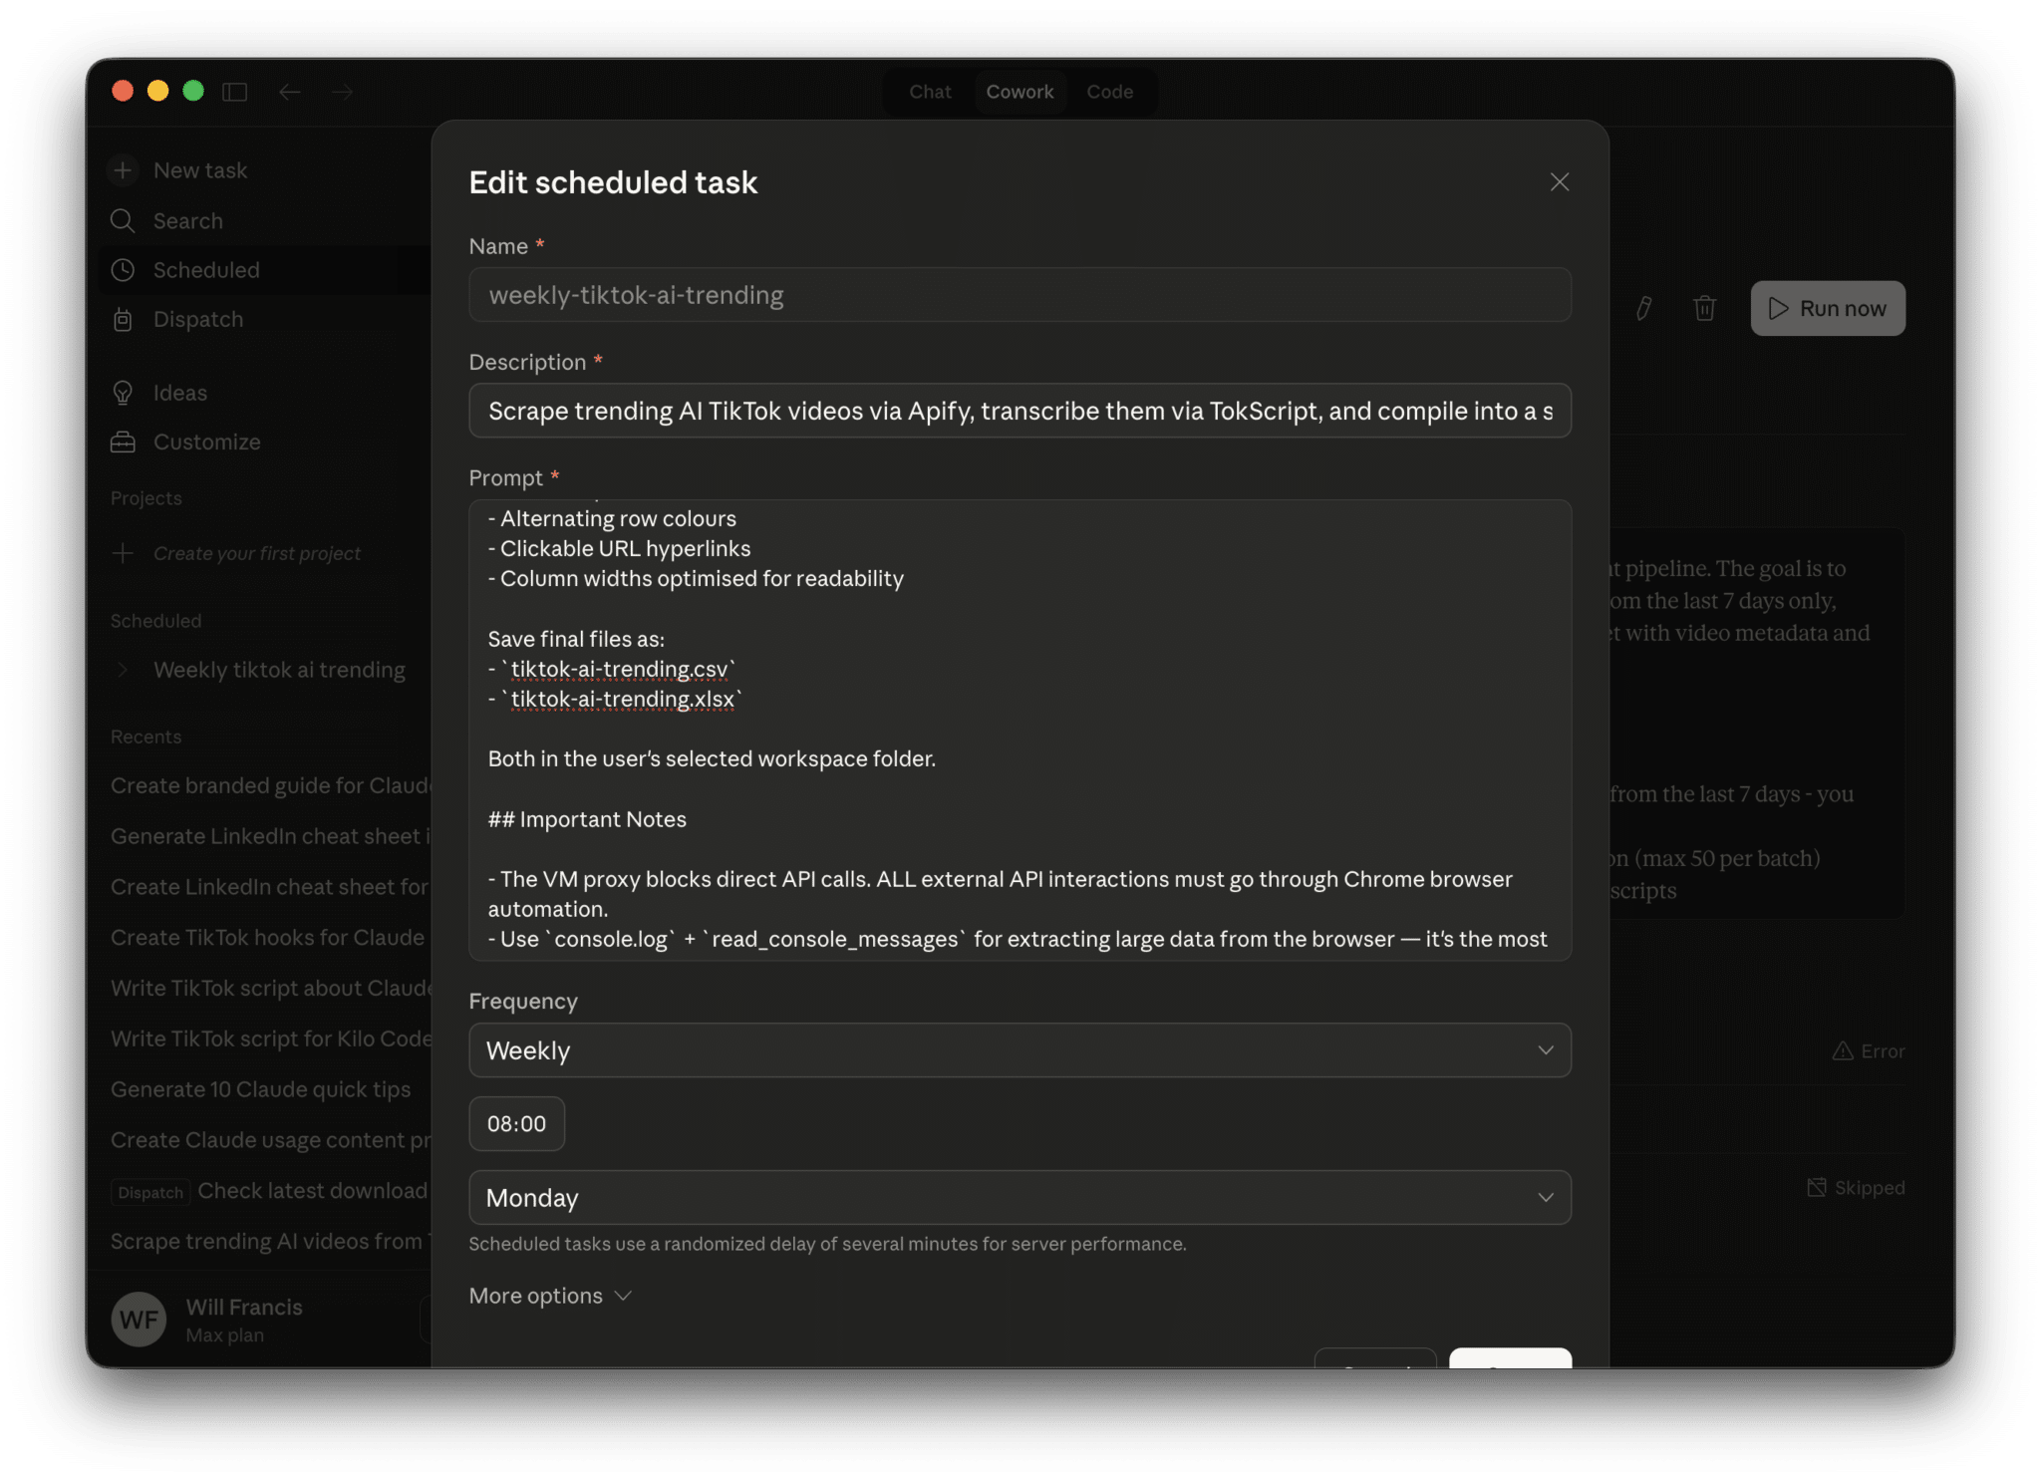Viewport: 2041px width, 1482px height.
Task: Click the yellow minimize window button
Action: pyautogui.click(x=157, y=91)
